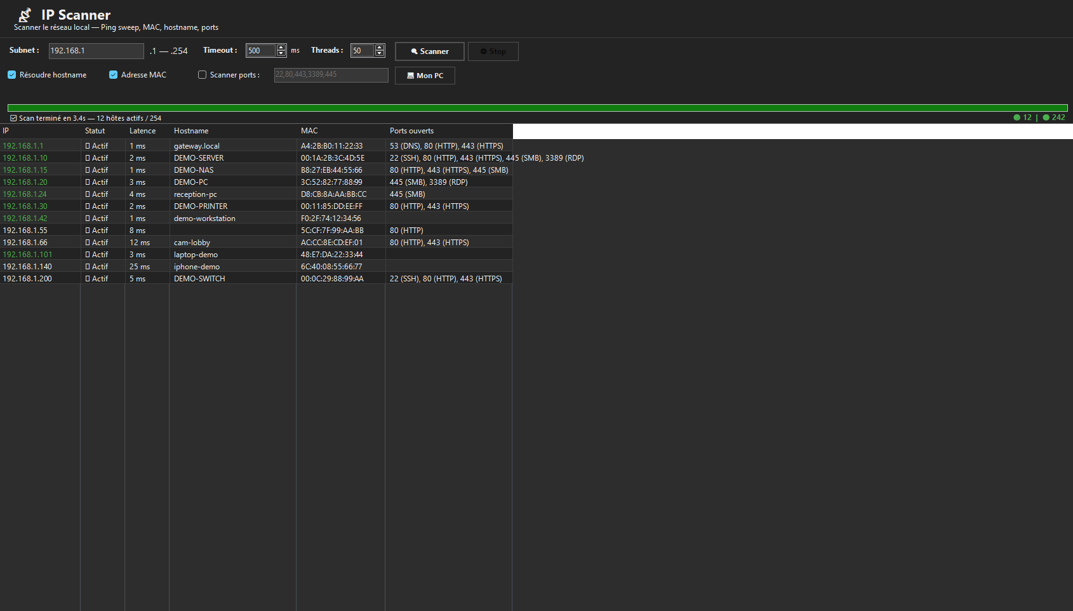
Task: Select IP address 192.168.1.30
Action: click(25, 206)
